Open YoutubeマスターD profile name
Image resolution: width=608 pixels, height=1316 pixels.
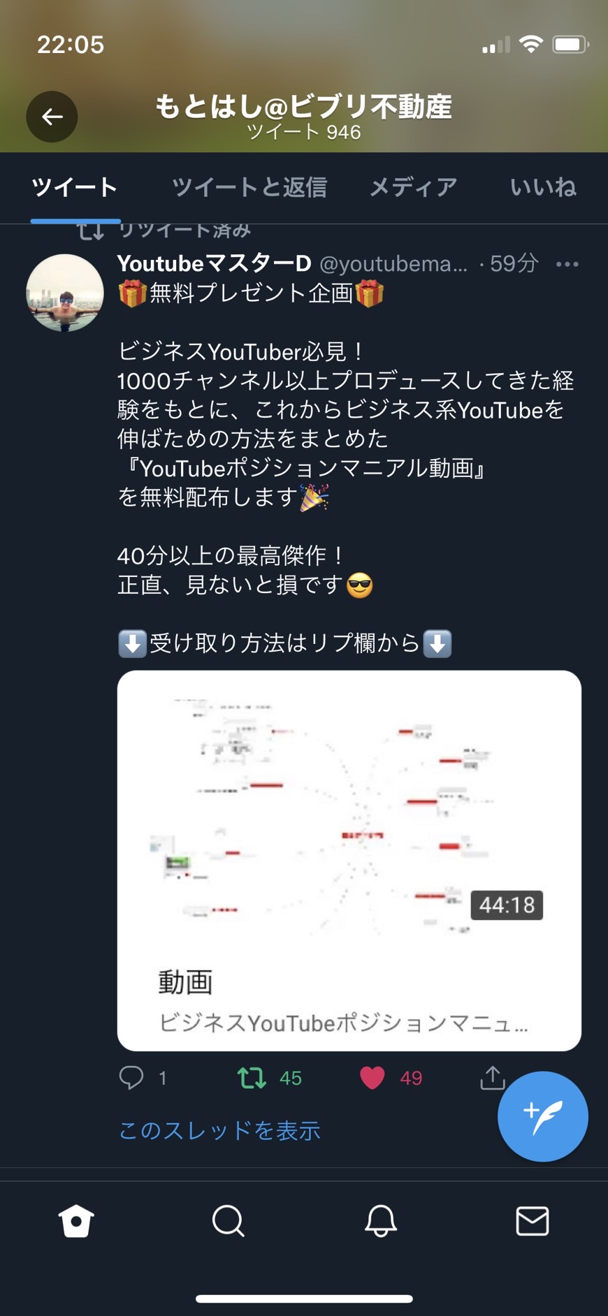click(214, 263)
